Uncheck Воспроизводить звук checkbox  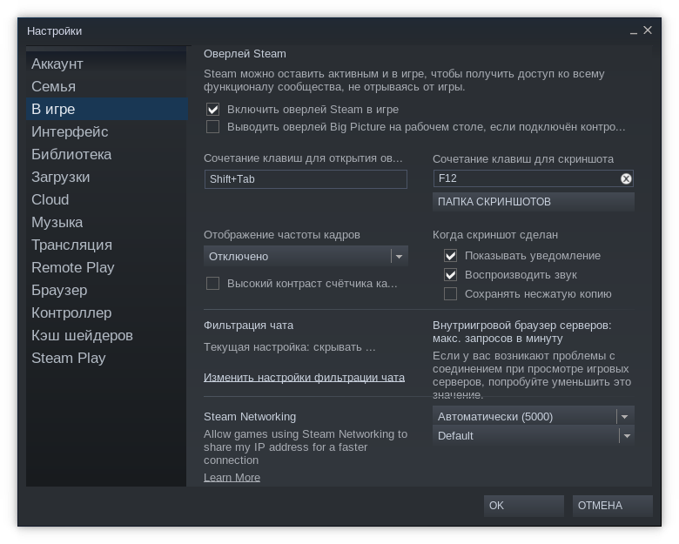tap(450, 274)
